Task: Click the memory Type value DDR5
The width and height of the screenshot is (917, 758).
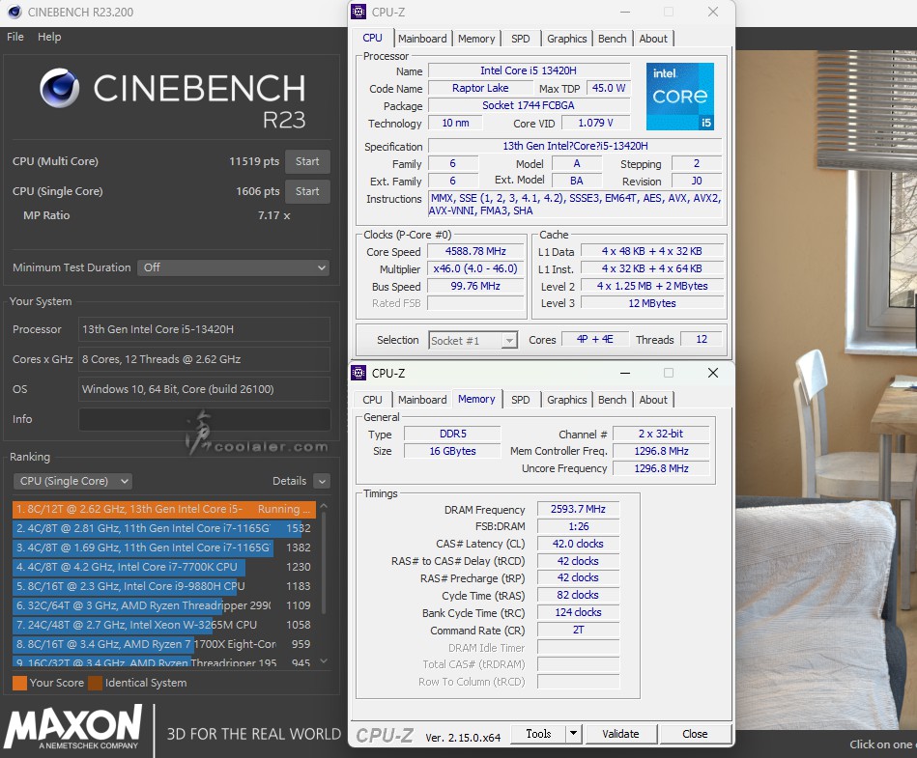Action: 452,434
